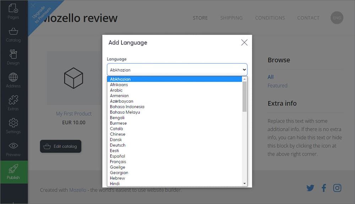
Task: Select Eesti in the language list
Action: coord(174,151)
